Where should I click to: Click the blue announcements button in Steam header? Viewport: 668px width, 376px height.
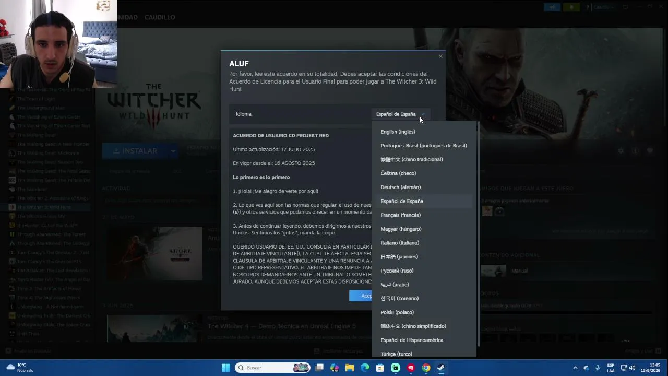(552, 7)
